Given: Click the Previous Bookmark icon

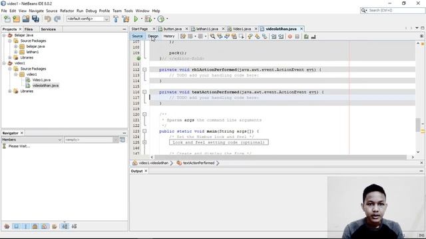Looking at the screenshot, I should 250,37.
